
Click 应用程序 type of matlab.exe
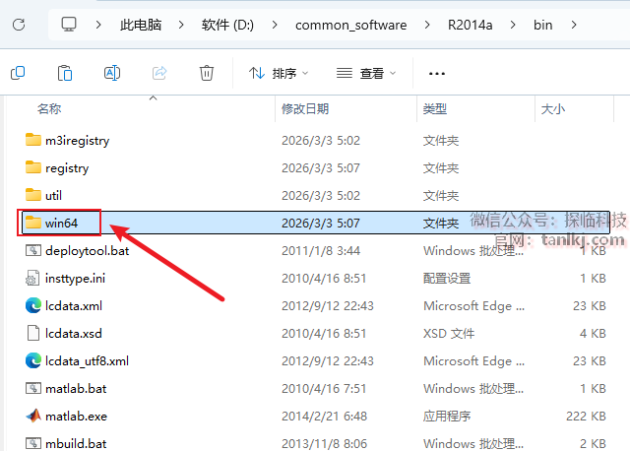446,416
